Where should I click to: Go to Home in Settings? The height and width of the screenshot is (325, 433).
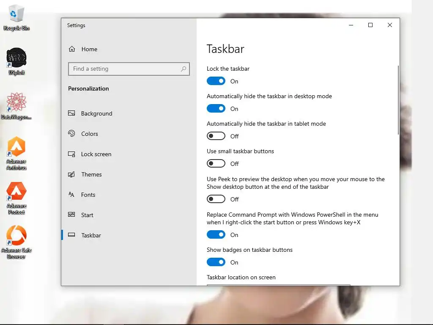(89, 49)
